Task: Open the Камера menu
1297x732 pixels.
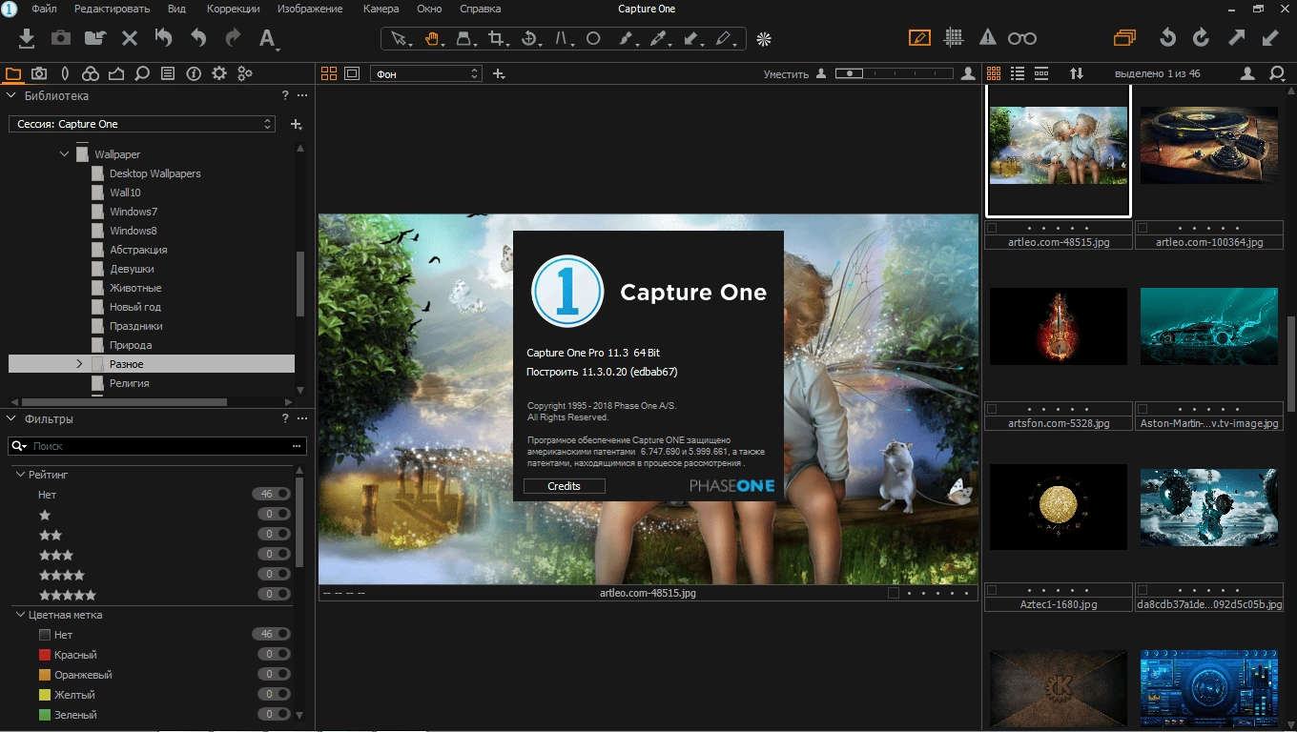Action: pos(381,9)
